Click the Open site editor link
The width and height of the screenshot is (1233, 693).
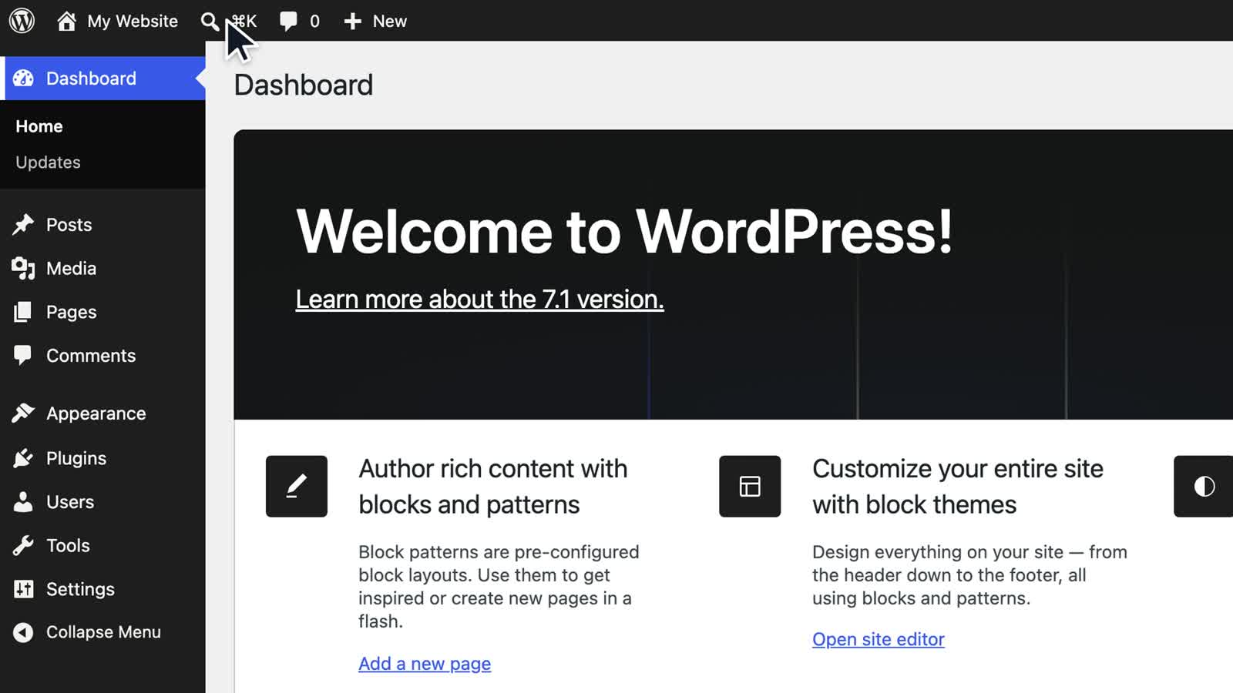pos(879,639)
